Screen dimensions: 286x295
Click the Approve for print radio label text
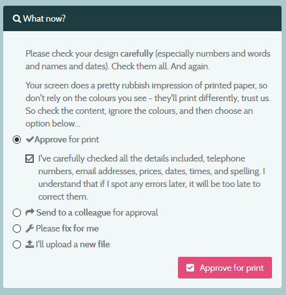pos(67,139)
